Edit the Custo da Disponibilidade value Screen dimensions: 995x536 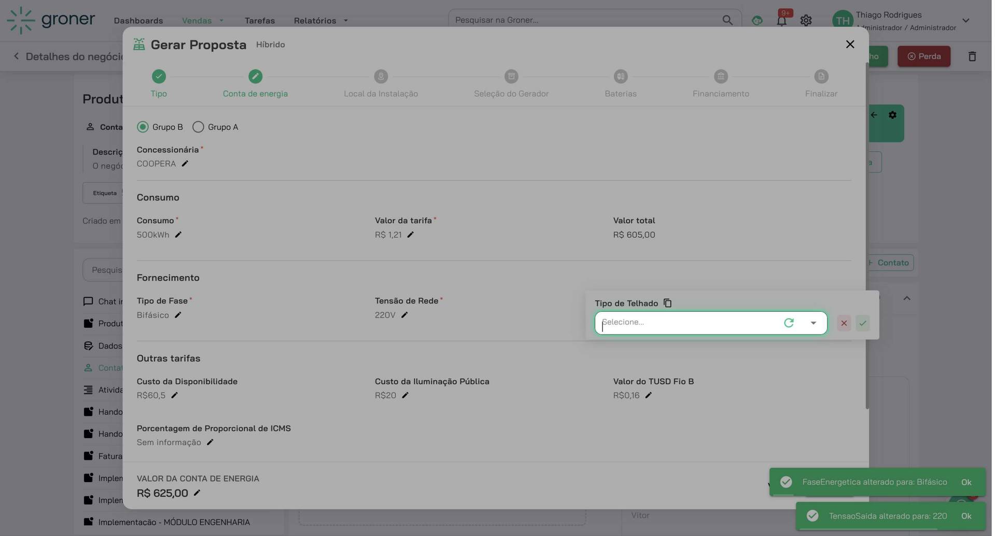pyautogui.click(x=174, y=395)
